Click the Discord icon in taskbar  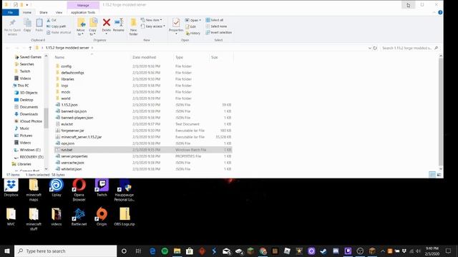336,251
